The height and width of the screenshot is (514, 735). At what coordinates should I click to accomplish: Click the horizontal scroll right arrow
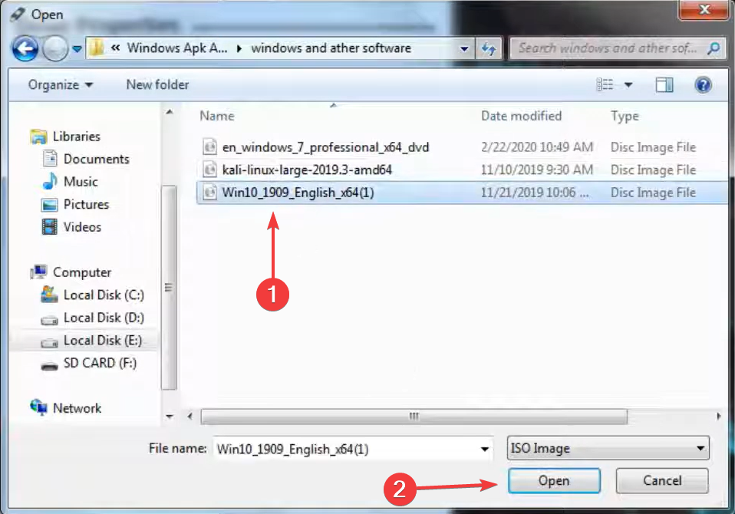point(719,416)
